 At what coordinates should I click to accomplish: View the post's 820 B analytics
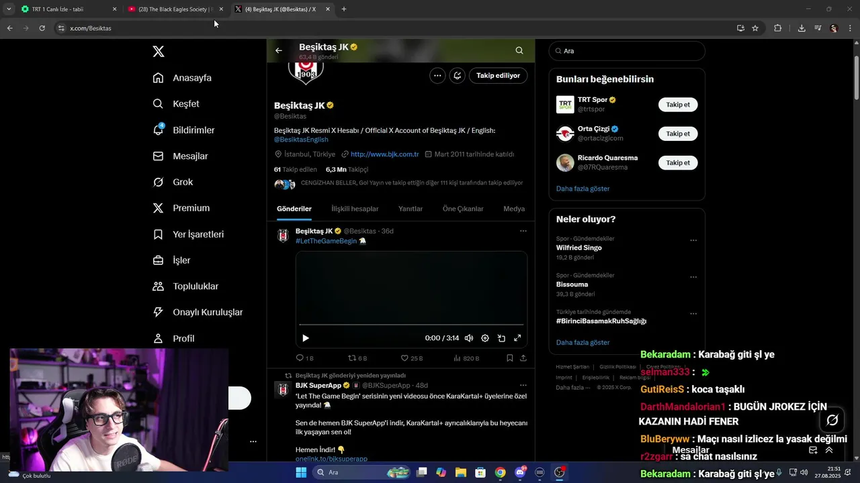point(466,358)
